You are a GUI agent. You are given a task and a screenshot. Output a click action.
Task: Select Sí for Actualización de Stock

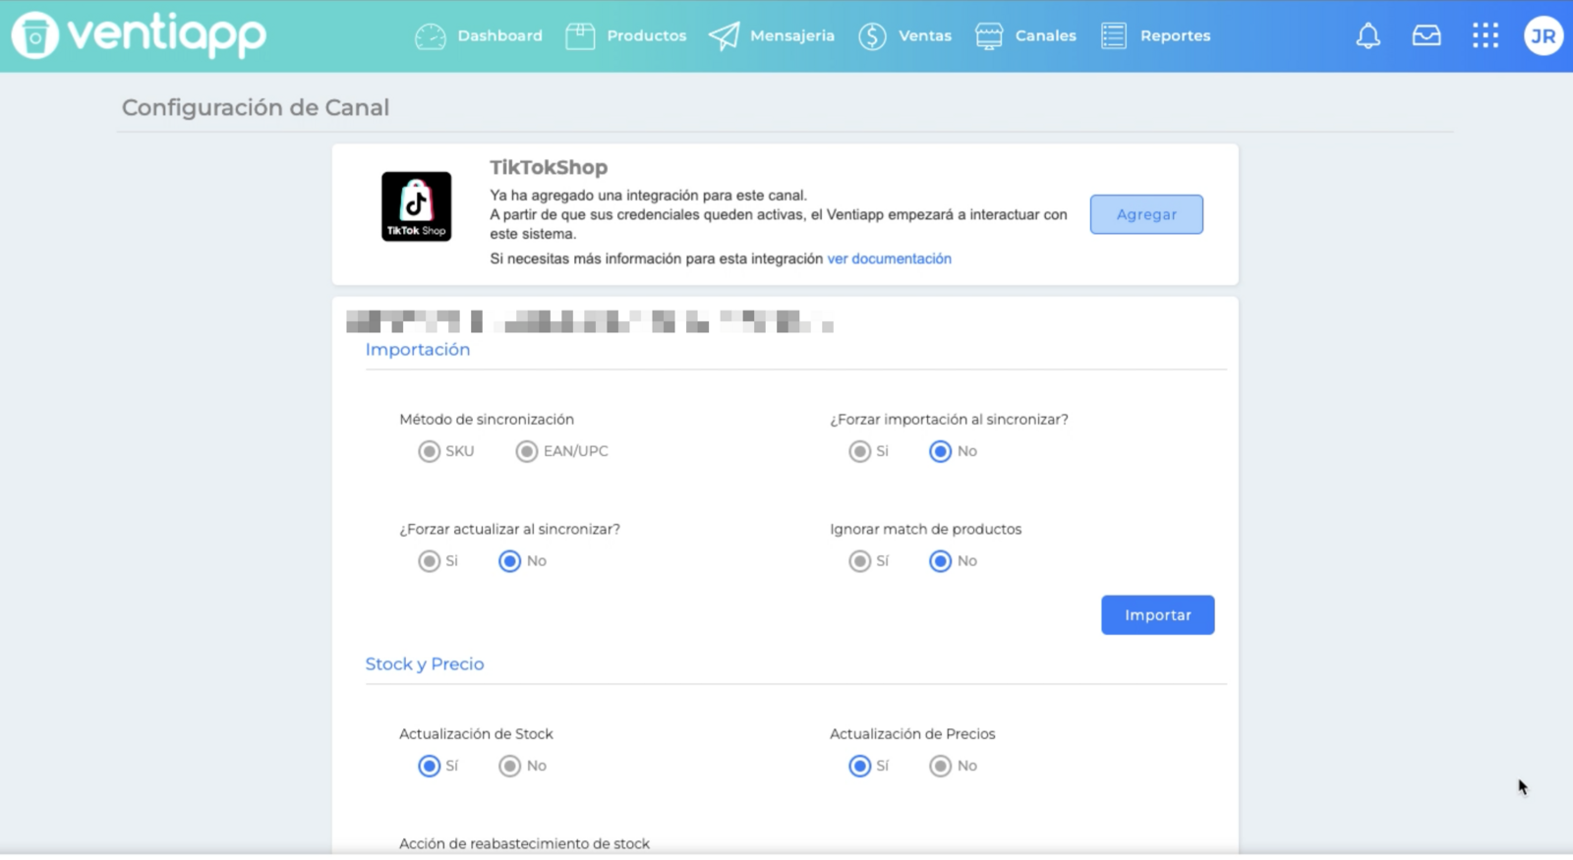tap(429, 766)
